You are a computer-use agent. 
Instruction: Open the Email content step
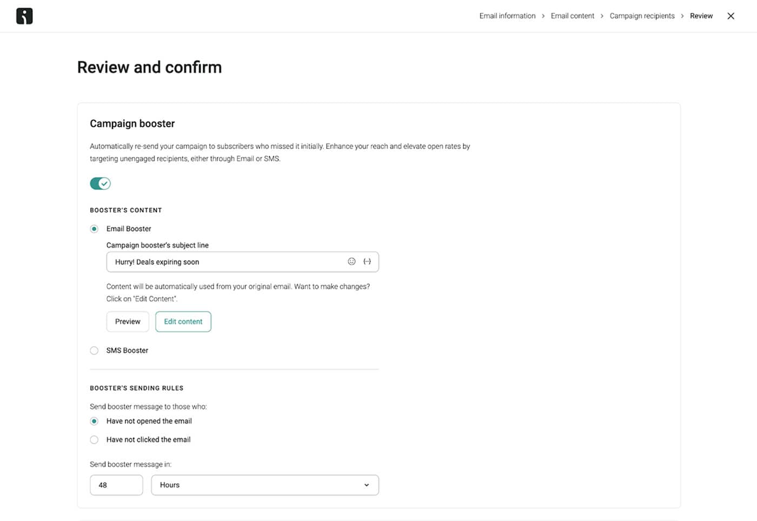(x=572, y=16)
